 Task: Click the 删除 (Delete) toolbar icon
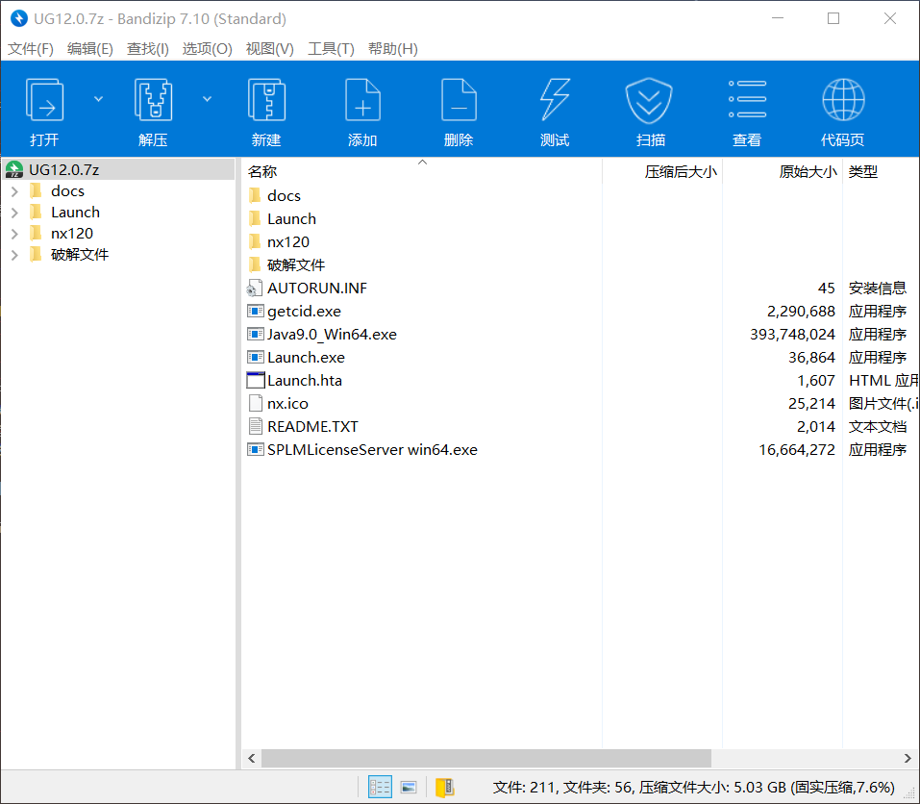[x=459, y=100]
